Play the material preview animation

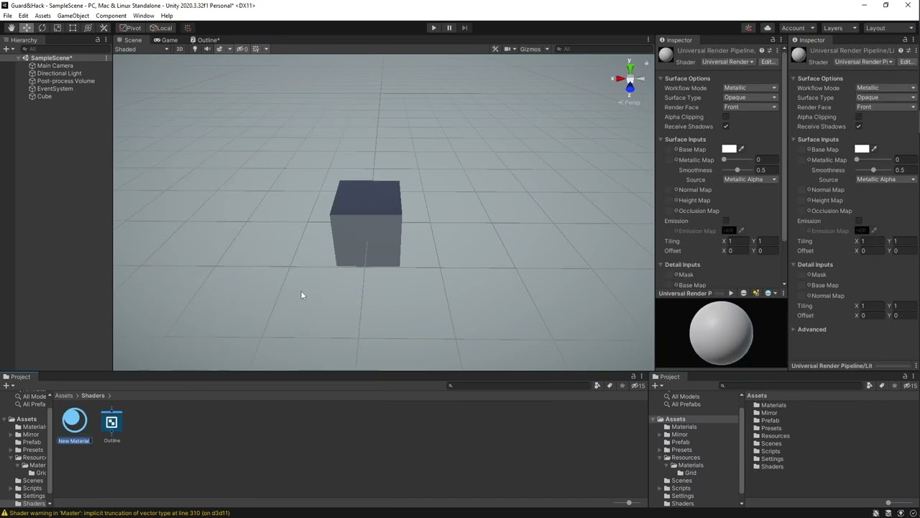[731, 294]
